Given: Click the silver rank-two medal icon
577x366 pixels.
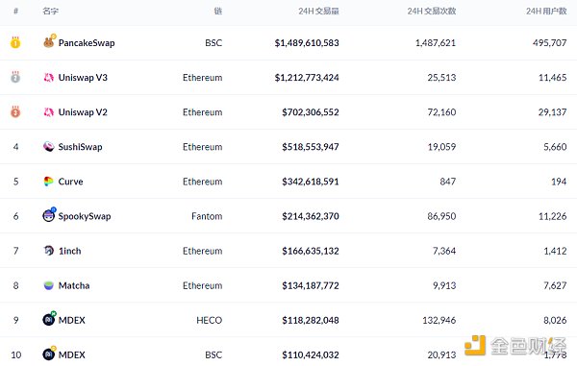Looking at the screenshot, I should point(15,77).
